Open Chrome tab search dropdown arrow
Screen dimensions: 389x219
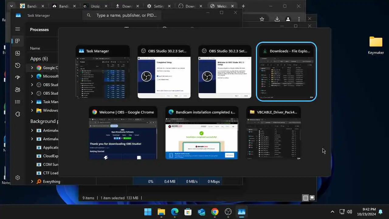11,6
